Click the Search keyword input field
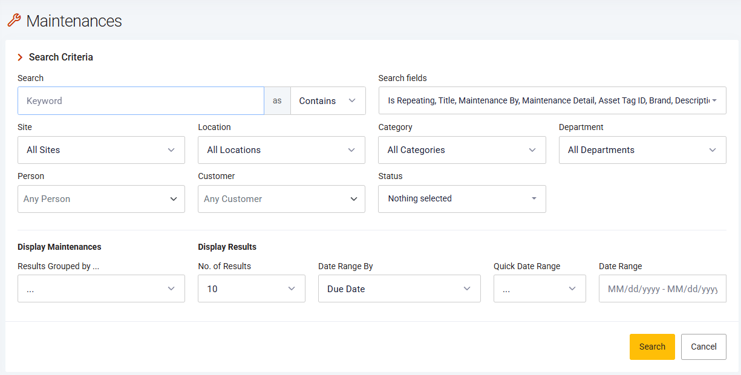741x375 pixels. pos(140,101)
